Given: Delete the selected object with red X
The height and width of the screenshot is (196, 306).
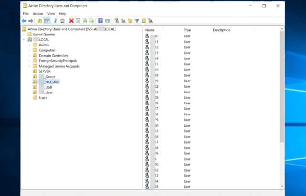Looking at the screenshot, I should (71, 21).
